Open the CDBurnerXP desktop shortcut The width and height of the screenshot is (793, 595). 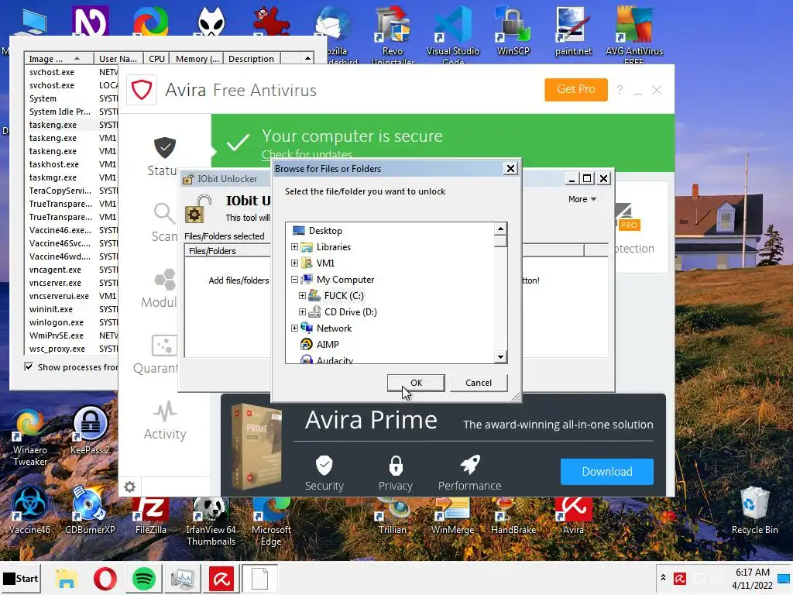[90, 510]
